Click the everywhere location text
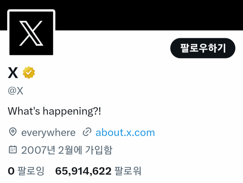This screenshot has height=183, width=243. pos(48,133)
